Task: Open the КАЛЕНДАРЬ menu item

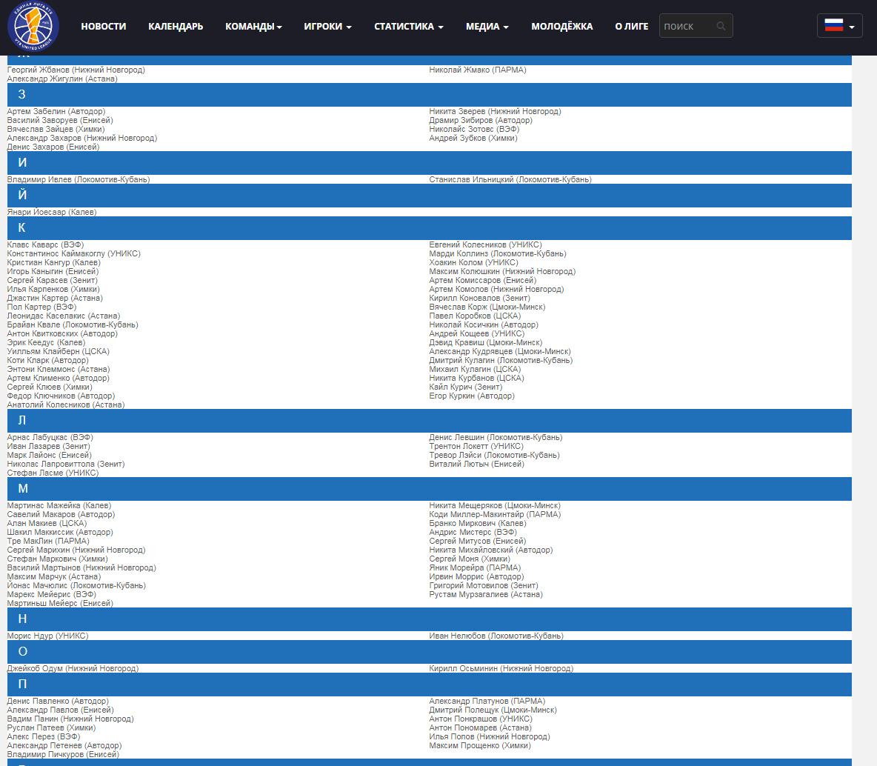Action: pyautogui.click(x=176, y=26)
